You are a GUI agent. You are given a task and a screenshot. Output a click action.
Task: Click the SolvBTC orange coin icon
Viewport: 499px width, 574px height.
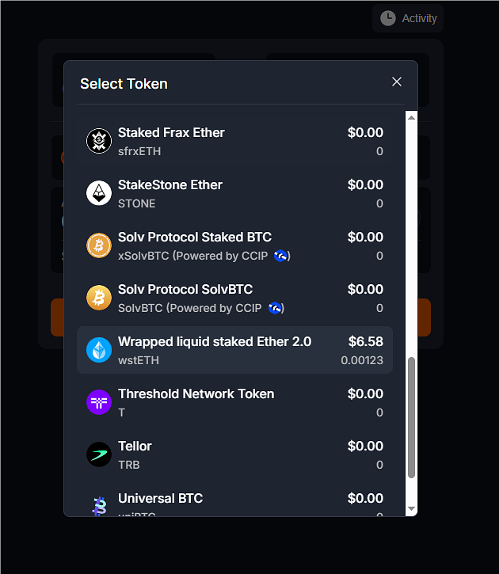[x=99, y=298]
